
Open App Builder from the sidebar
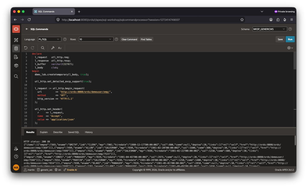(16, 40)
